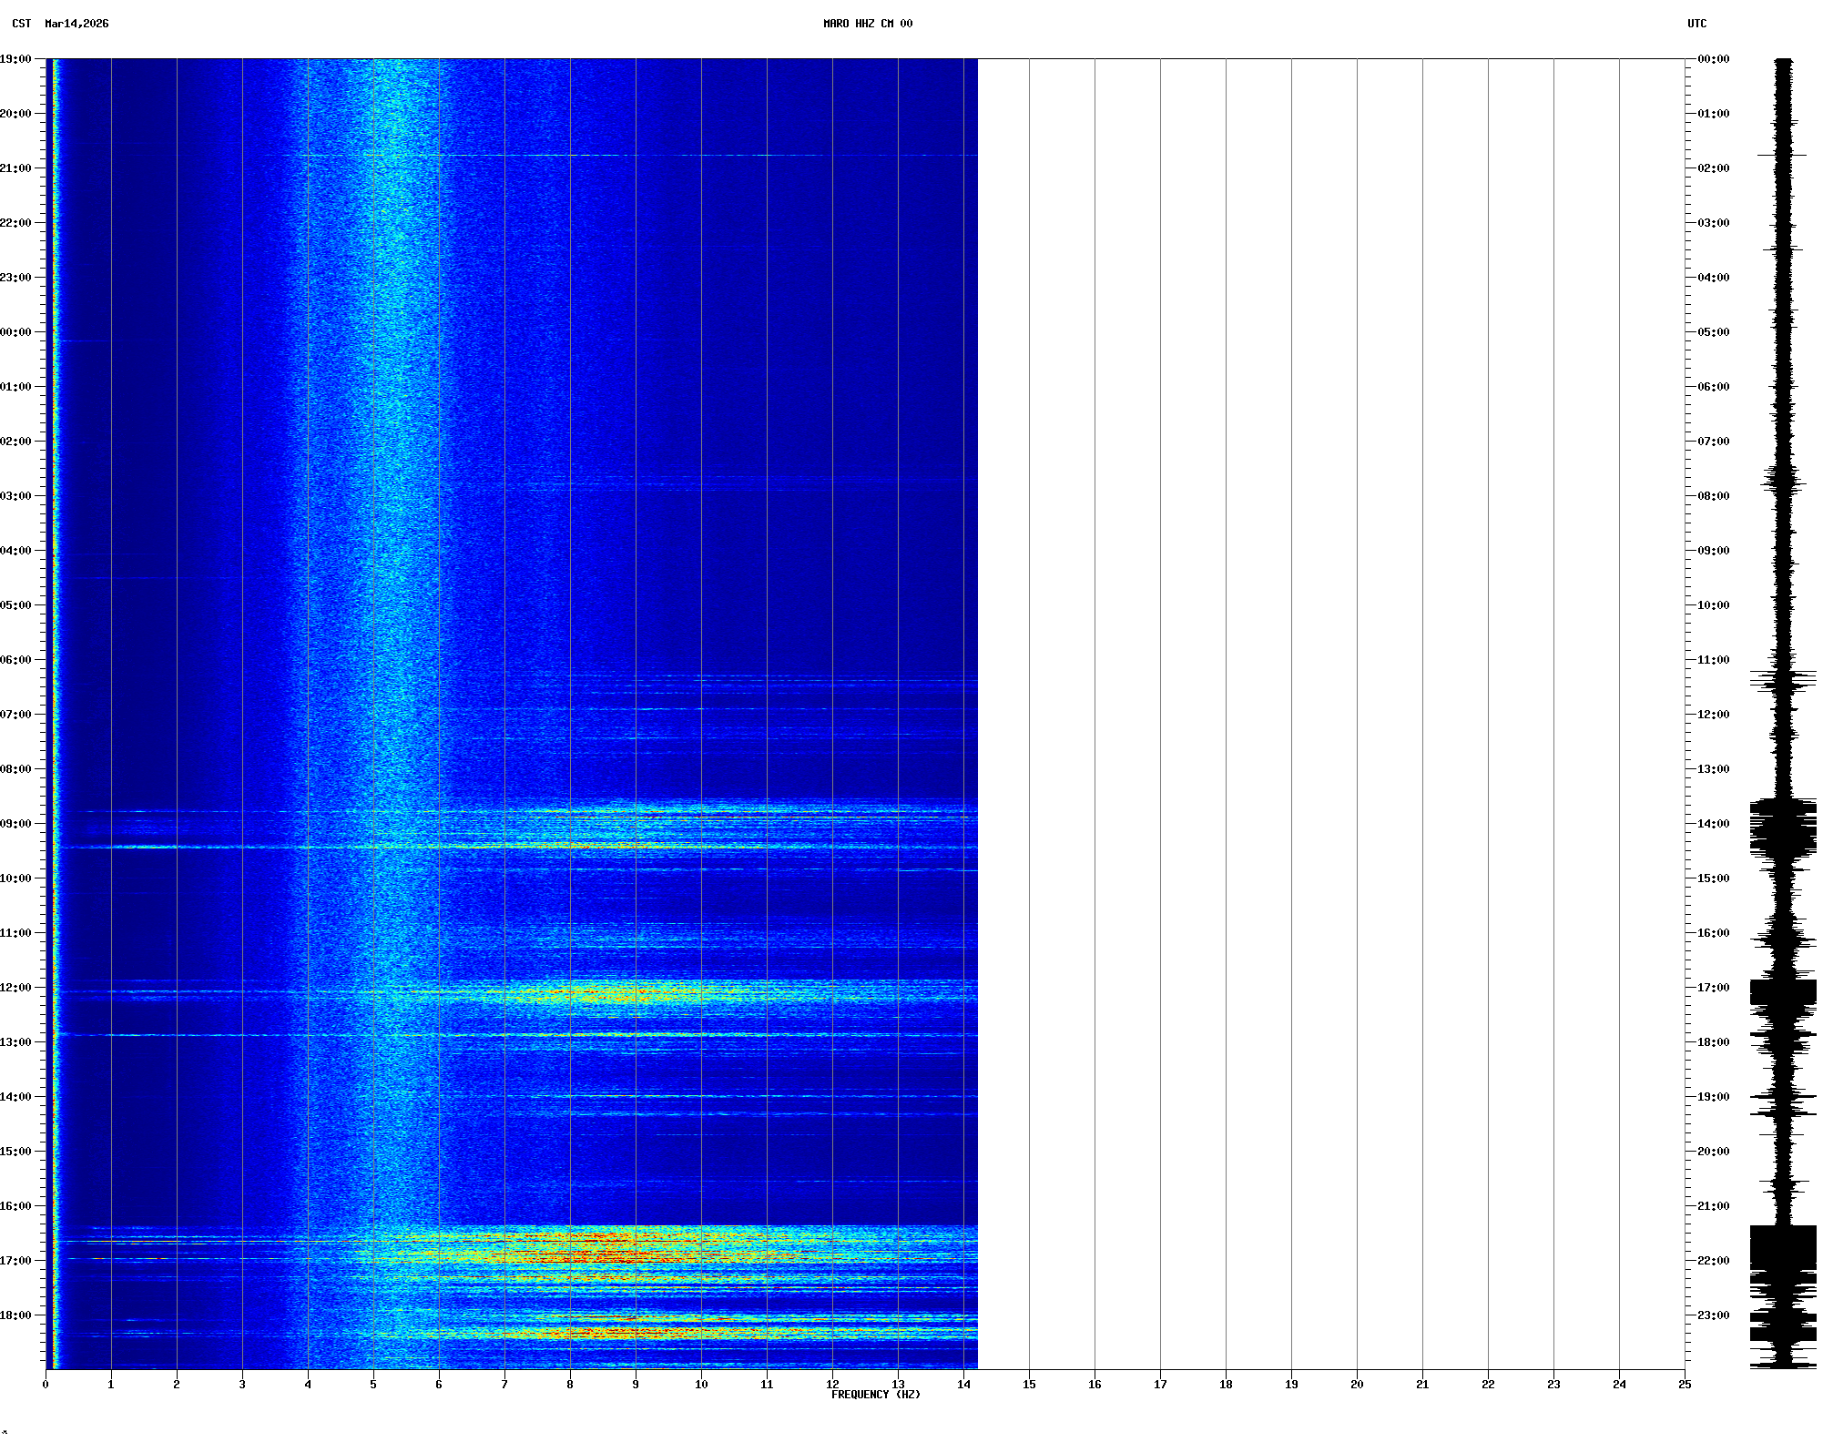Click the 14 Hz frequency axis label
Screen dimensions: 1823x1442
coord(963,1385)
